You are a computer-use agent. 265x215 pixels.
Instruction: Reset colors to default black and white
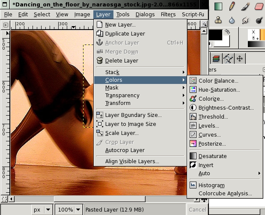point(210,45)
